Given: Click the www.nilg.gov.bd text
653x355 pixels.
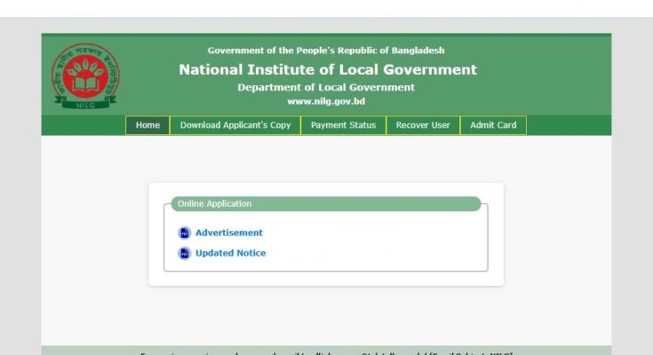Looking at the screenshot, I should point(326,101).
